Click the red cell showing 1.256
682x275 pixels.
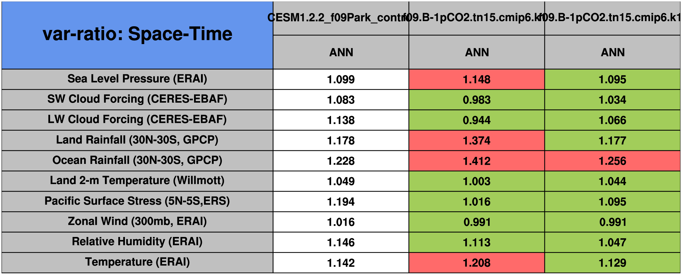pos(612,161)
